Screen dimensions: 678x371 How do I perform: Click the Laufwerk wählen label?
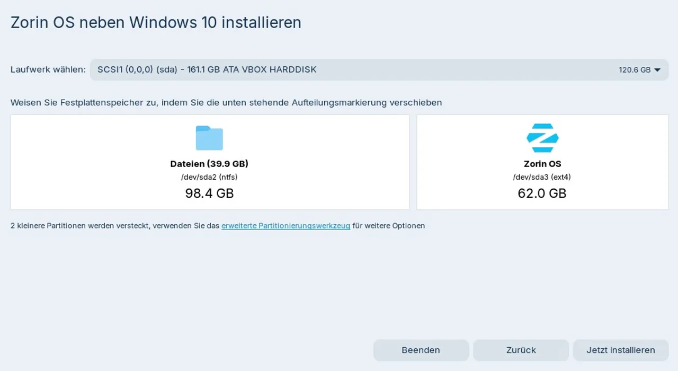[48, 69]
